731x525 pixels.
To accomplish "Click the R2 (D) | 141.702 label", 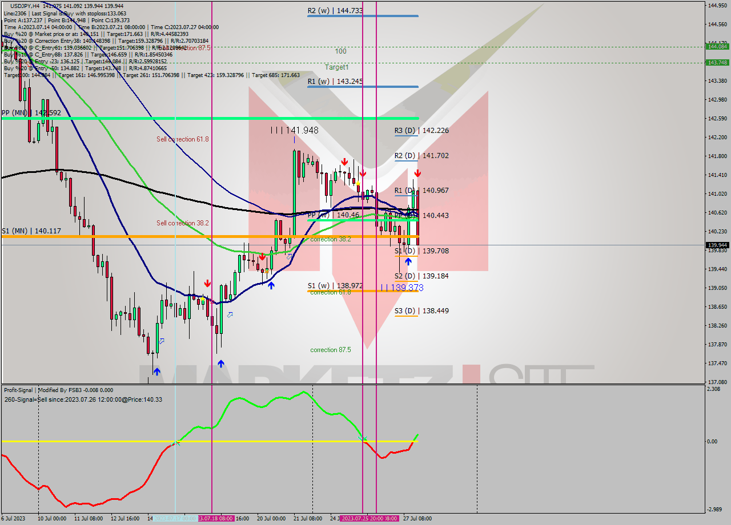I will [421, 156].
